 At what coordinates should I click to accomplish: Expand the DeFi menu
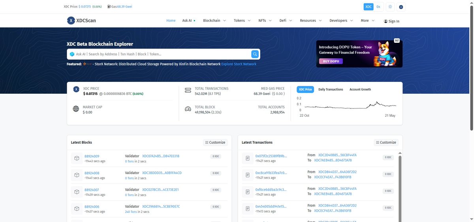[286, 21]
